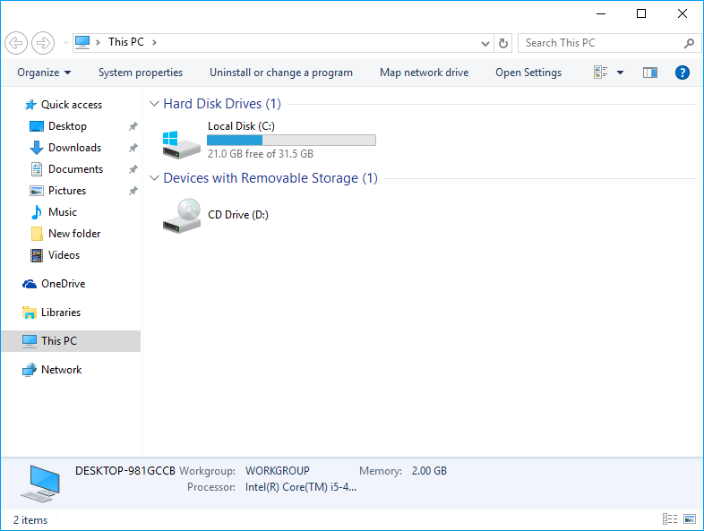Click the This PC monitor icon in sidebar
Viewport: 704px width, 531px height.
(30, 341)
